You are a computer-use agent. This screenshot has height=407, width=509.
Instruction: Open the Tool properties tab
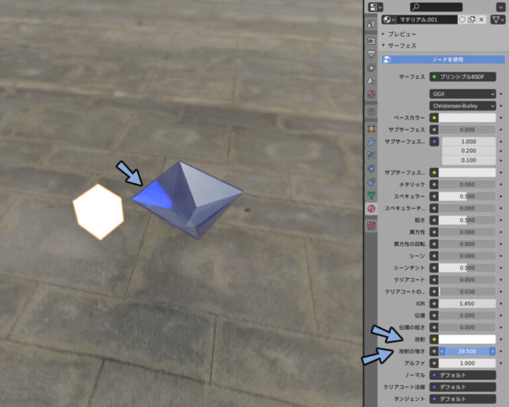[371, 23]
